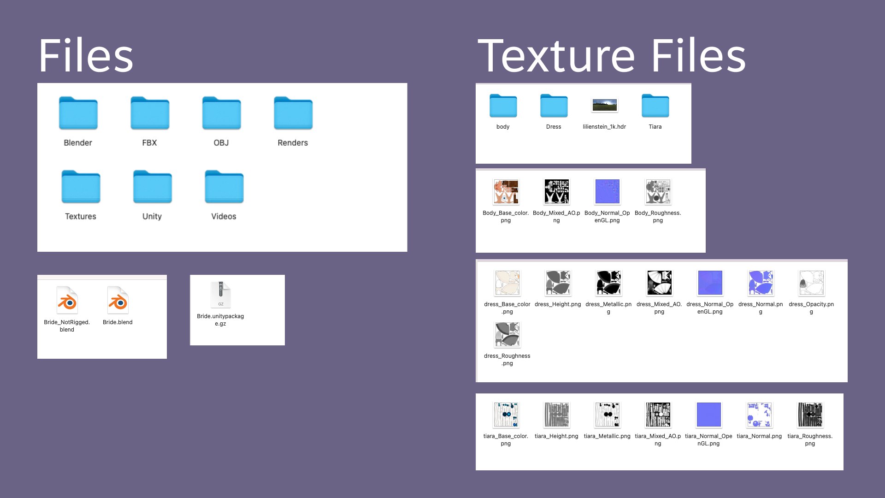This screenshot has height=498, width=885.
Task: Select Body_Normal_OpenGL.png thumbnail
Action: [608, 192]
